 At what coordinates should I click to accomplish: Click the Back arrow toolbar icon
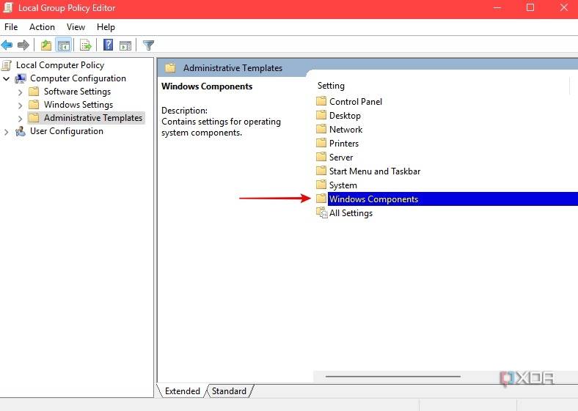pyautogui.click(x=7, y=45)
